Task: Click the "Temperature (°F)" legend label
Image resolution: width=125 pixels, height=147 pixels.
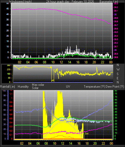Action: pyautogui.click(x=94, y=87)
